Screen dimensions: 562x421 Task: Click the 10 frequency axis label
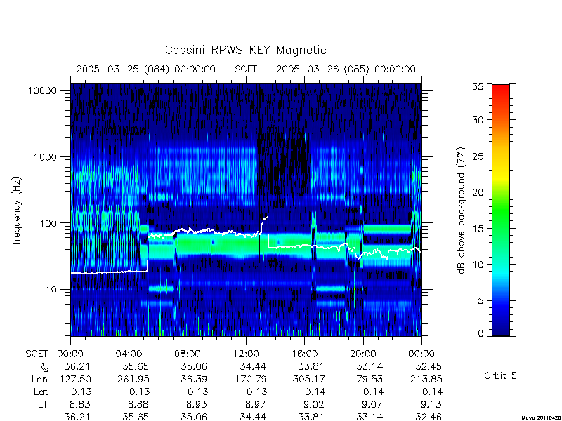point(51,290)
